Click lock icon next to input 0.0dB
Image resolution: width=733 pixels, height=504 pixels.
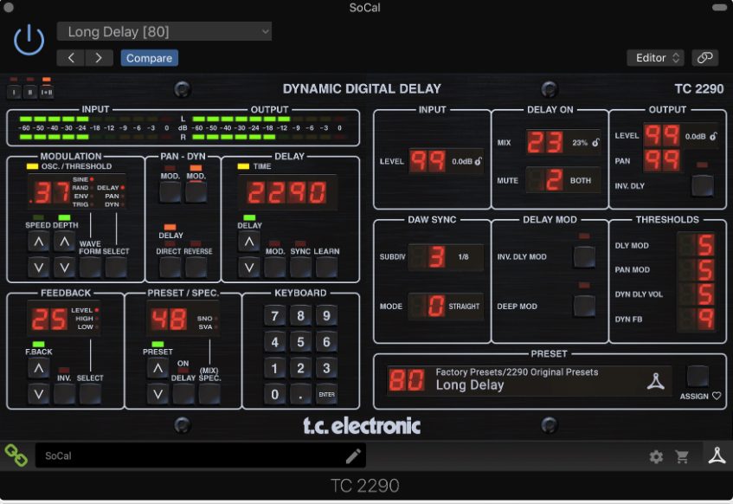point(479,161)
